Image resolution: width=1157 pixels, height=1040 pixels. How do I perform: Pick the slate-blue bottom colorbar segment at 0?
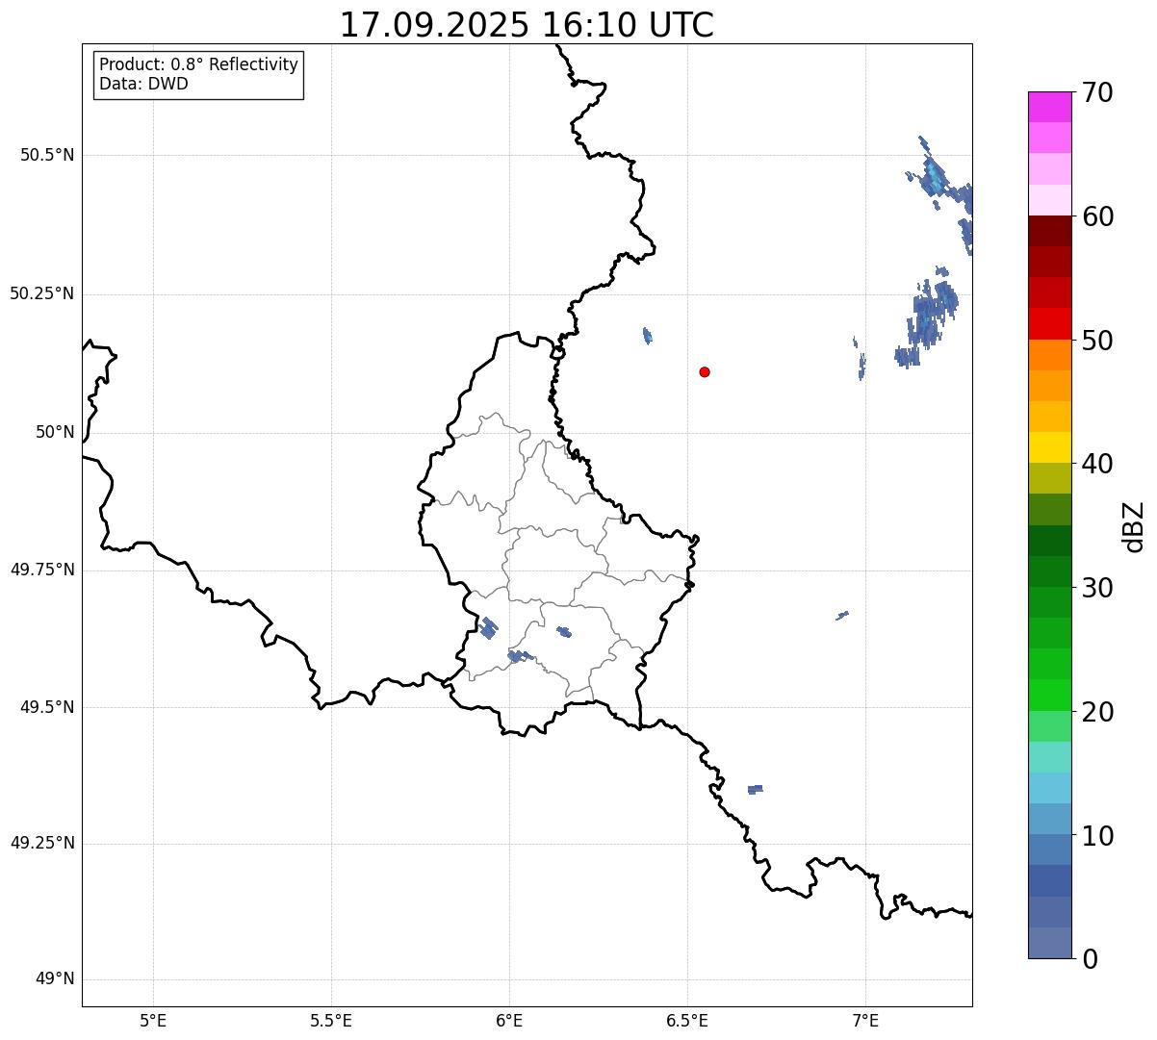pos(1049,943)
